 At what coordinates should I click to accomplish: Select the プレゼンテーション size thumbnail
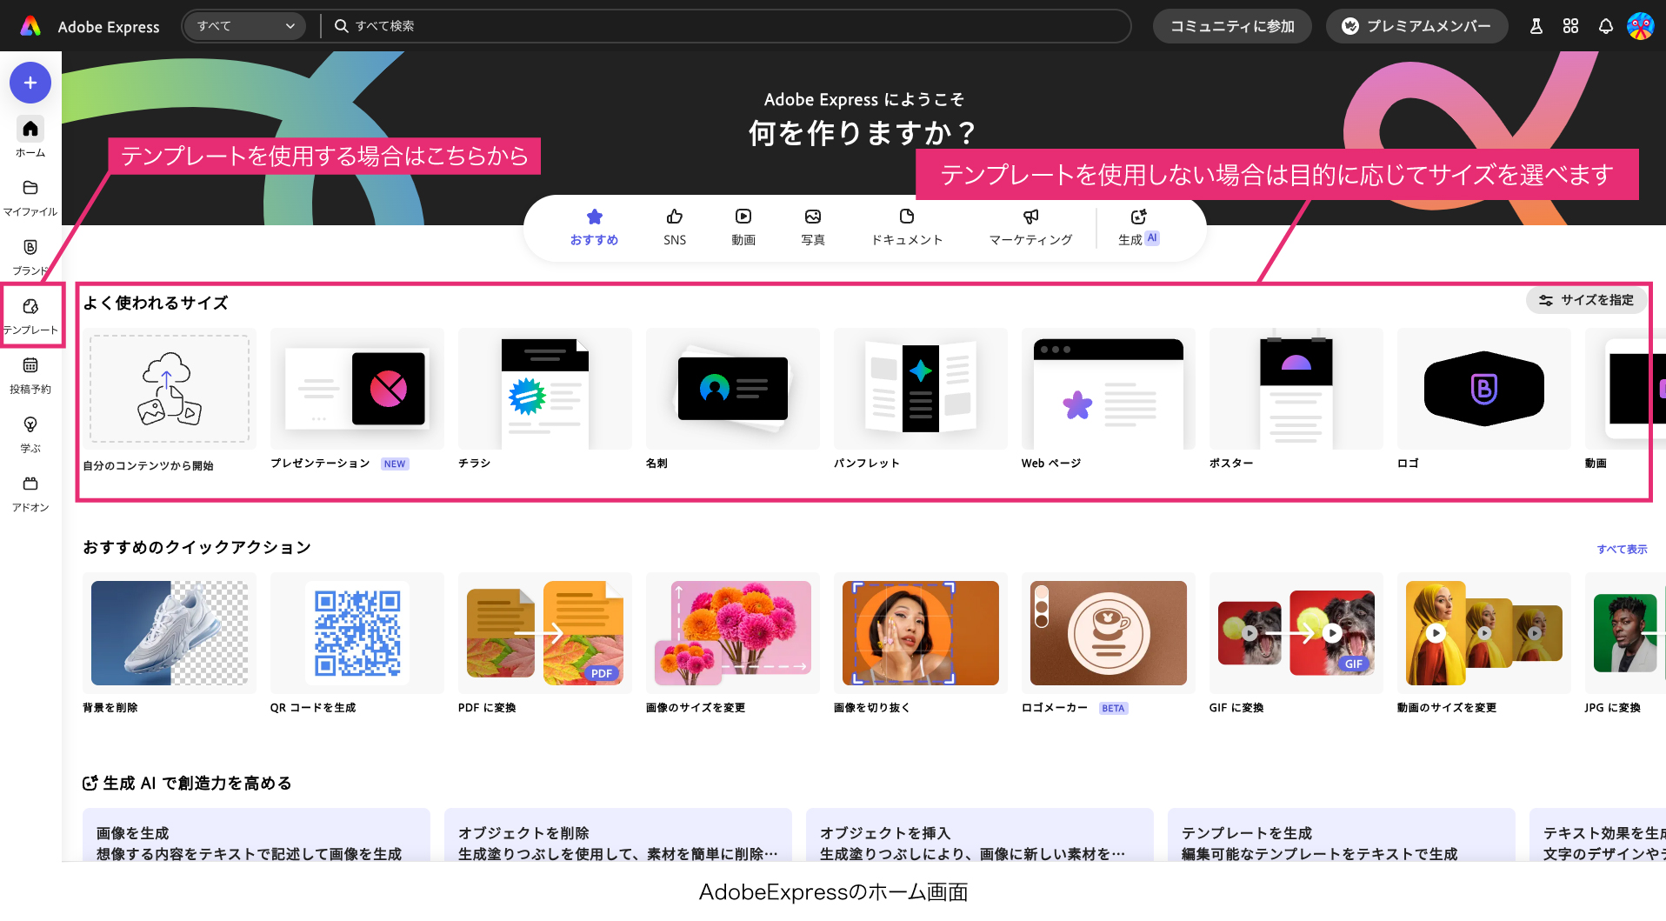[357, 389]
